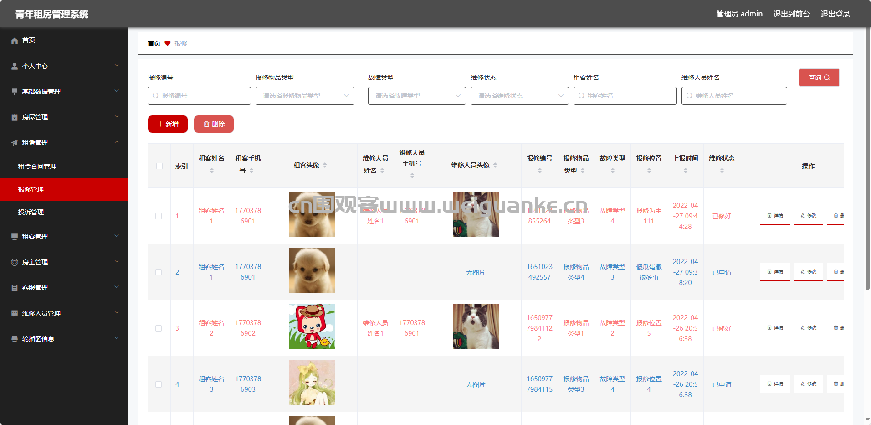Open 租赁合同管理 submenu item
Screen dimensions: 871x425
click(x=64, y=166)
